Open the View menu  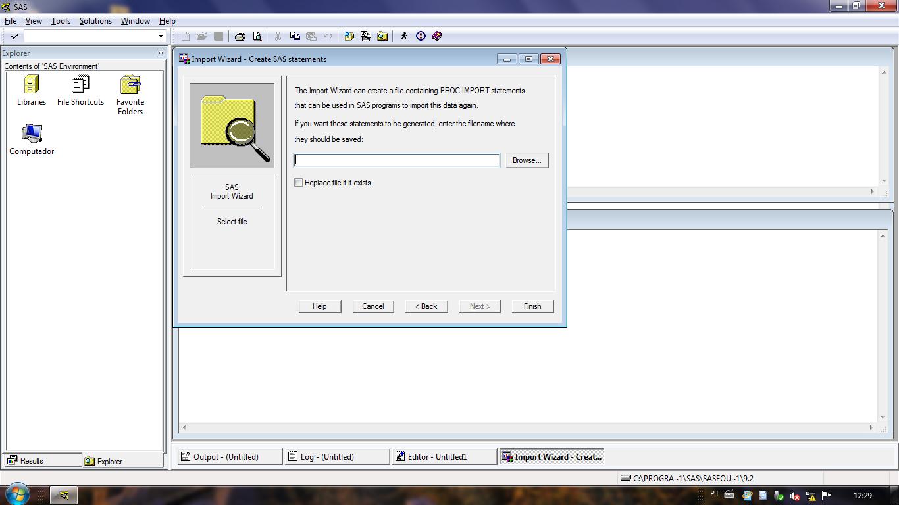[x=34, y=21]
